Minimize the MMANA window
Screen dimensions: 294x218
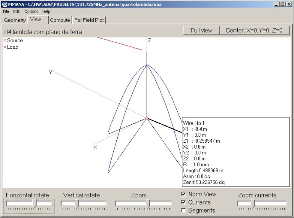coord(276,4)
